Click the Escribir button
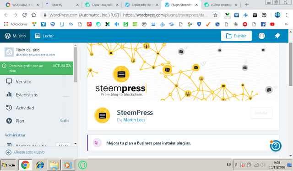 (236, 36)
